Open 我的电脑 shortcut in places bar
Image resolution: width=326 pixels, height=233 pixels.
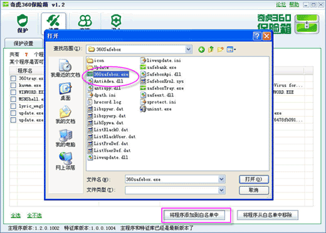pos(65,138)
